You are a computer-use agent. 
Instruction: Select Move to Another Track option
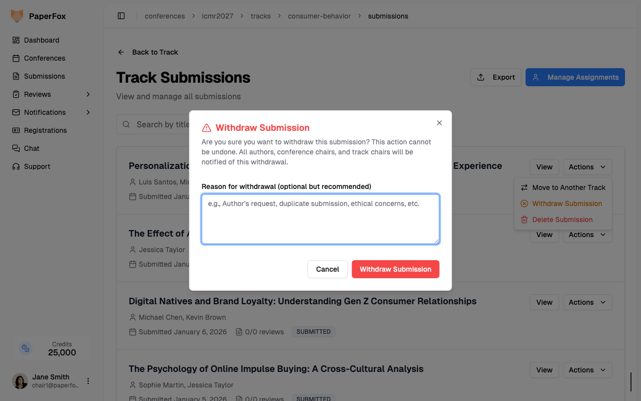pos(568,187)
